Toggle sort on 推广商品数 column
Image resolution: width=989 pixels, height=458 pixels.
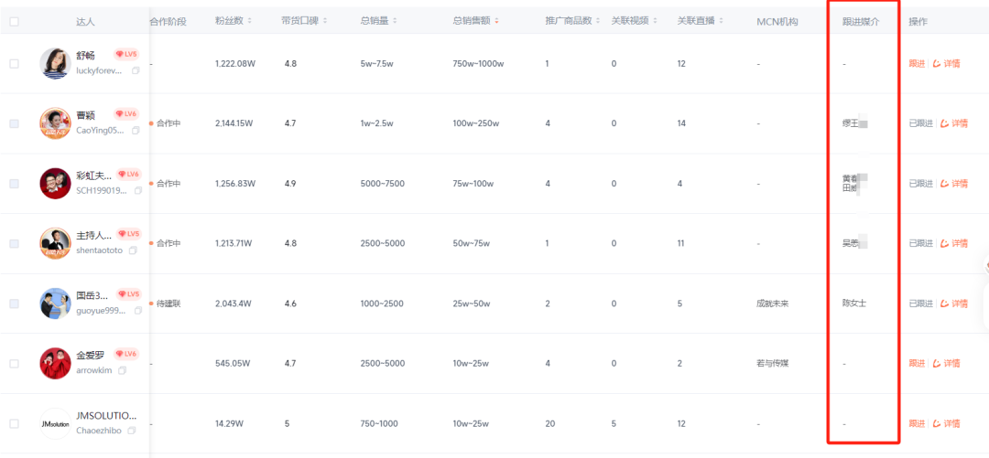[x=597, y=21]
